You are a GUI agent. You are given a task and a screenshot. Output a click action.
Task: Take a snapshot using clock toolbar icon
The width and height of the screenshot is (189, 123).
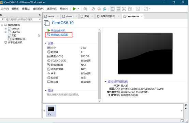tap(93, 9)
